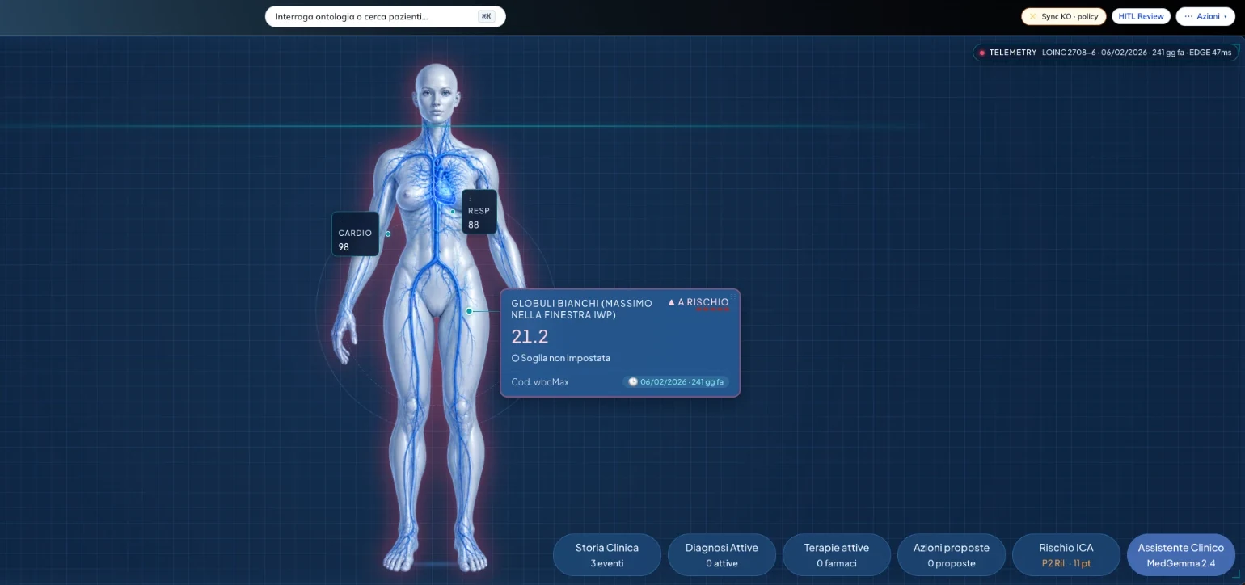Click the RESP anchor dot on the chest
Image resolution: width=1245 pixels, height=585 pixels.
453,212
